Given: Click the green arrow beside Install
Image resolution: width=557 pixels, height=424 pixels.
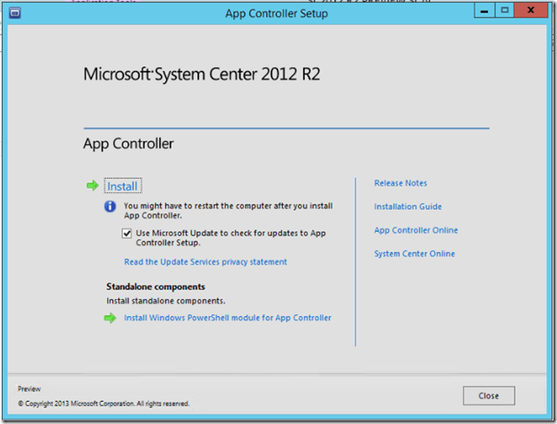Looking at the screenshot, I should click(x=92, y=186).
